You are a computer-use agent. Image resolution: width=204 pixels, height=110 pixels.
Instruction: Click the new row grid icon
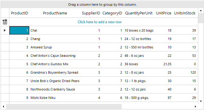pyautogui.click(x=5, y=22)
